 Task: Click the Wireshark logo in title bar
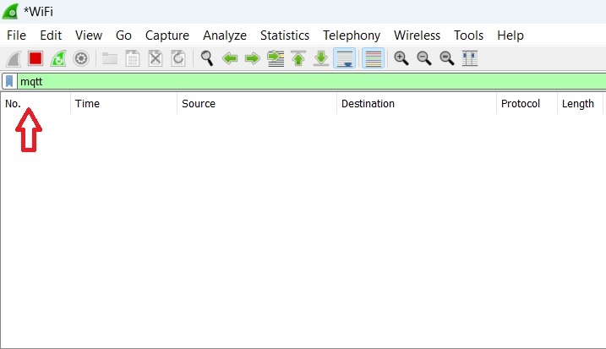(10, 11)
